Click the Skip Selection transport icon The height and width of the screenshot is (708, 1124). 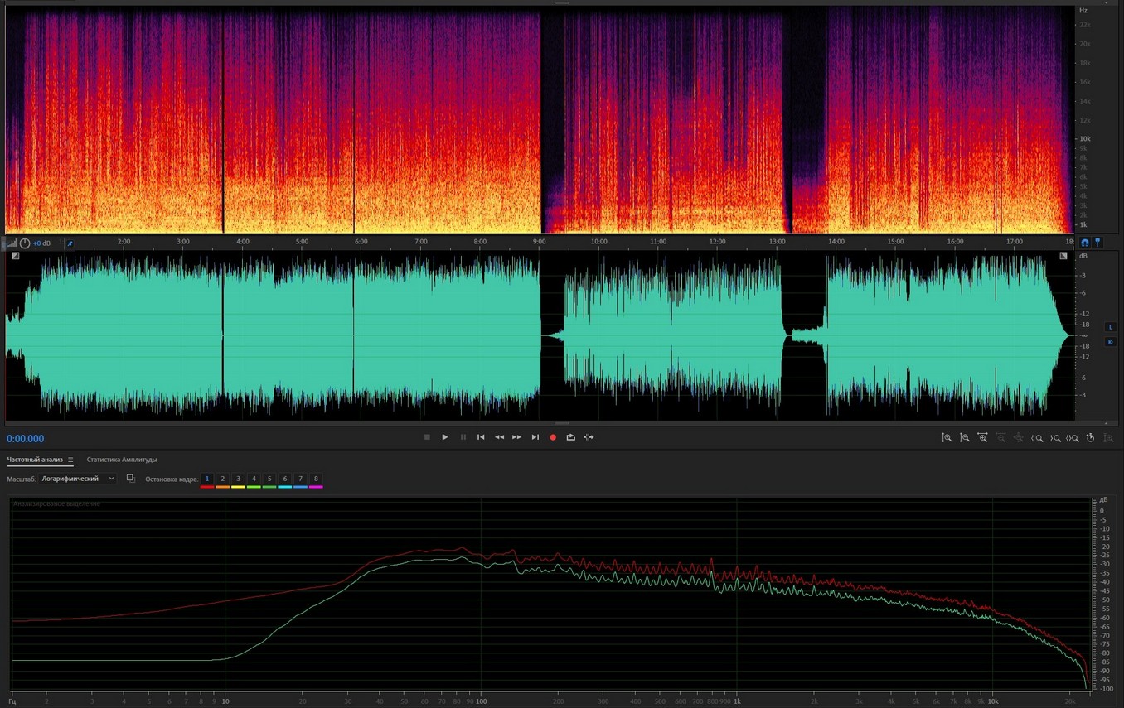[x=589, y=437]
